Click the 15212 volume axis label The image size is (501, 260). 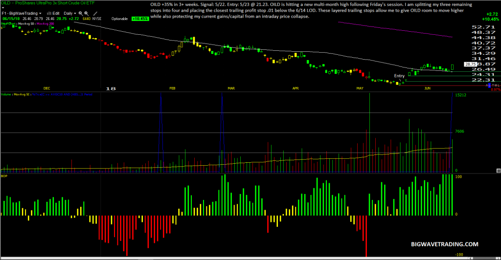pyautogui.click(x=461, y=95)
